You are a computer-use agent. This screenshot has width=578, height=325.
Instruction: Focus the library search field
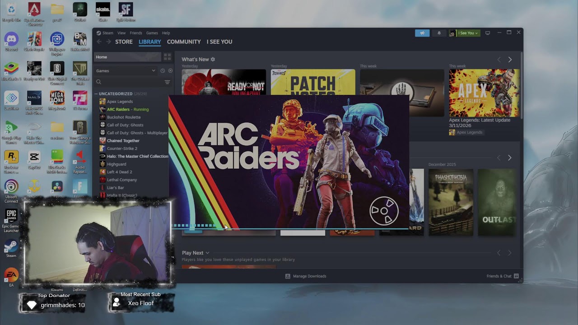pyautogui.click(x=129, y=82)
